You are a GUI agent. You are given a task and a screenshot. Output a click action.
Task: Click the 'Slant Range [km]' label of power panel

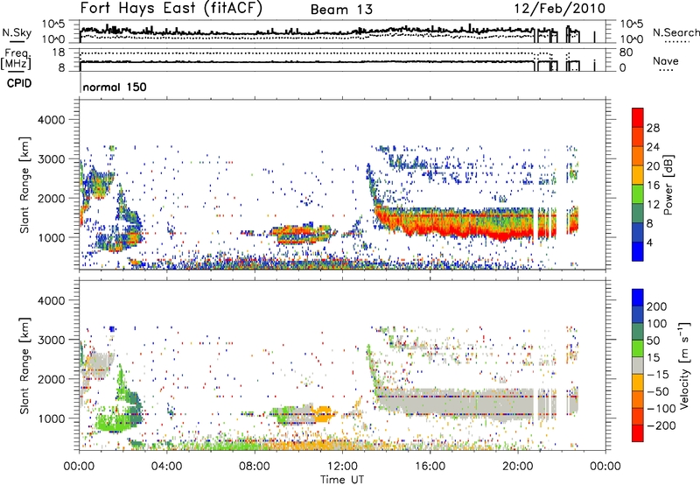[x=24, y=185]
